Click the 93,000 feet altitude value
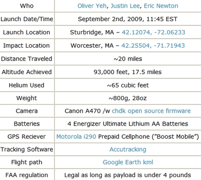The width and height of the screenshot is (201, 180). 111,72
